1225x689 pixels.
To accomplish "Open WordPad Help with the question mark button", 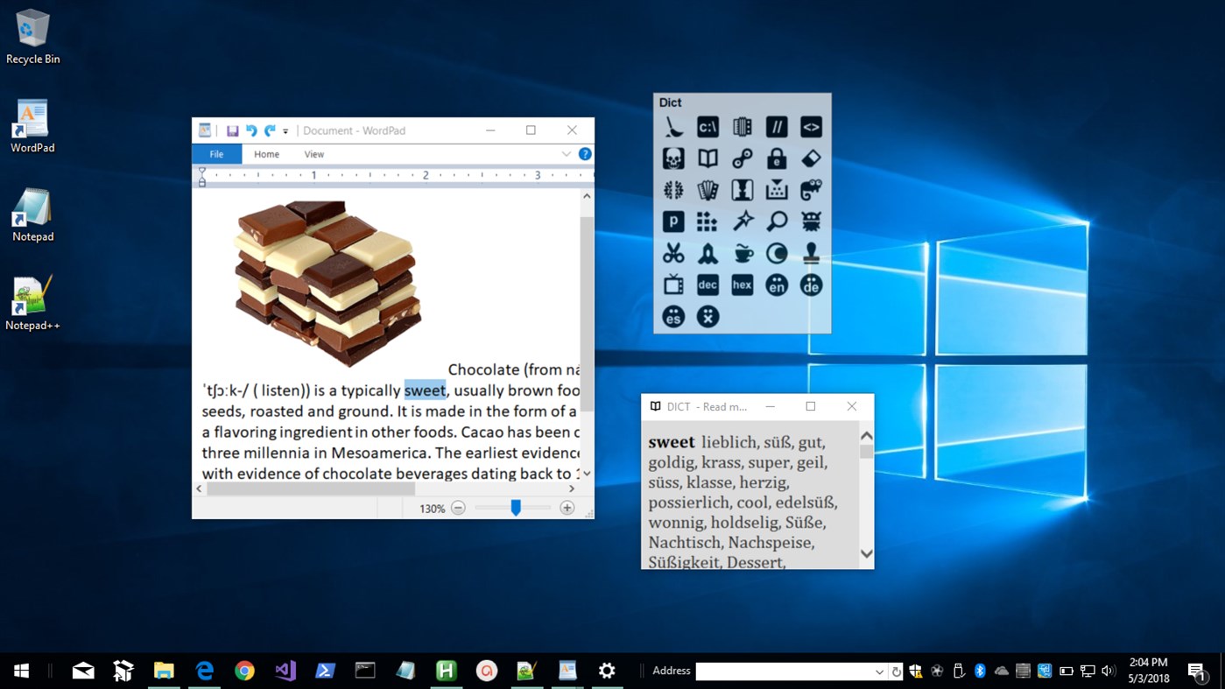I will [585, 154].
